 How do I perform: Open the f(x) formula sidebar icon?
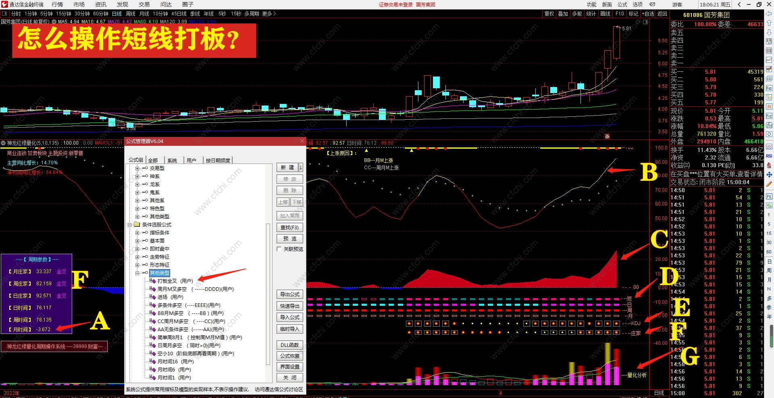[769, 125]
